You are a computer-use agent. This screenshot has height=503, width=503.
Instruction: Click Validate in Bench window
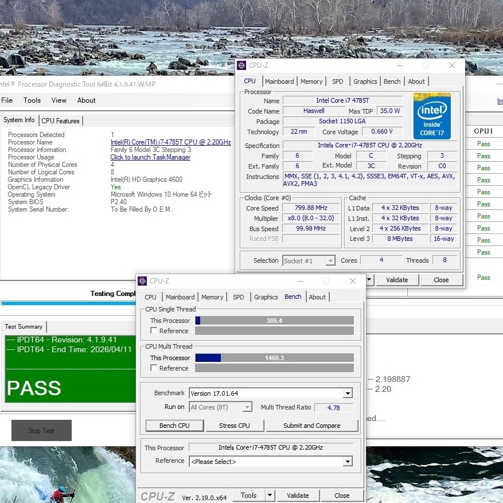[298, 496]
